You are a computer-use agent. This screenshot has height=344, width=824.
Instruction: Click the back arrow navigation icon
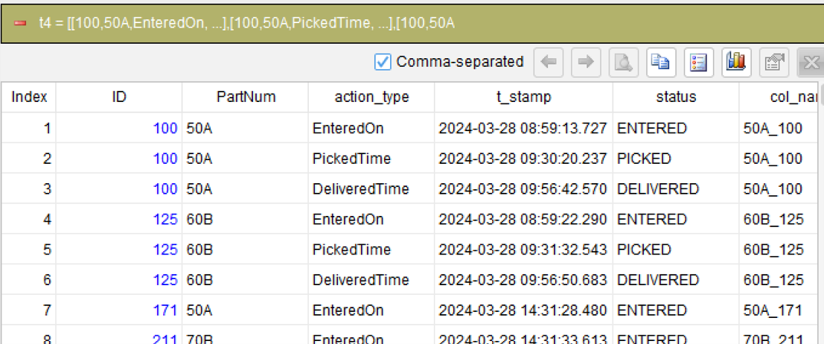coord(548,63)
